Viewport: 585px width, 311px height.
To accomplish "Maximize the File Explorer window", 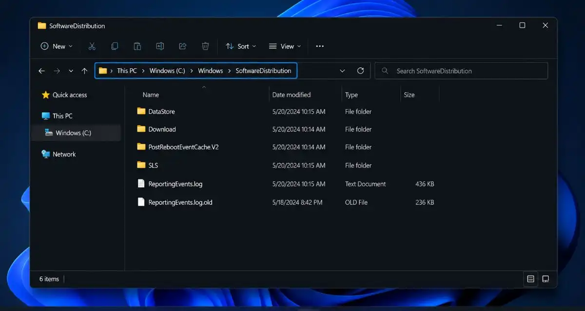I will 522,25.
